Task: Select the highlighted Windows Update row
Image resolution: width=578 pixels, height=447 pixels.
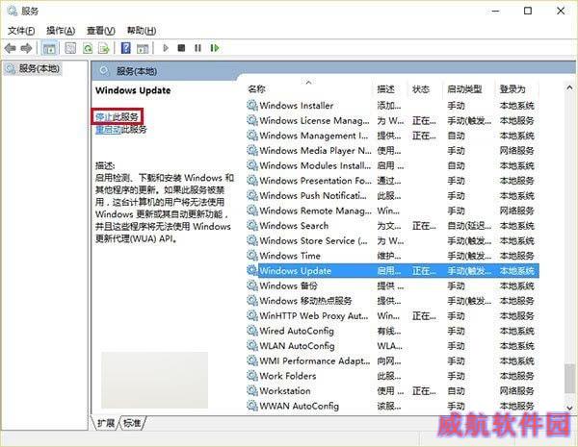Action: click(x=393, y=271)
